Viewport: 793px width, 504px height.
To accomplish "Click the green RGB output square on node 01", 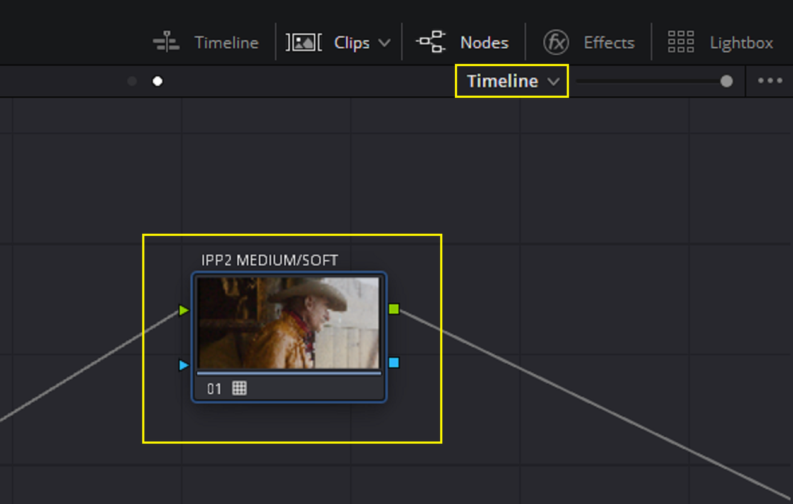I will coord(394,309).
